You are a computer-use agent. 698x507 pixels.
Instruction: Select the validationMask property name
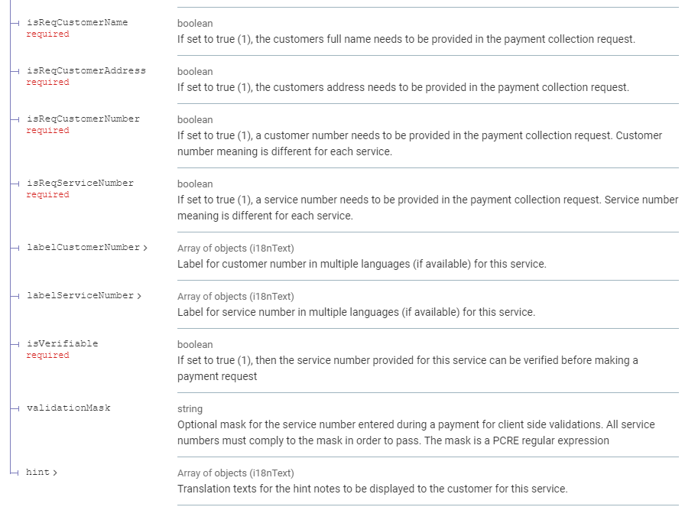[68, 408]
